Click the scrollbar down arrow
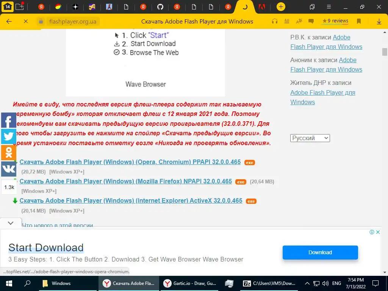Viewport: 388px width, 291px height. point(385,272)
